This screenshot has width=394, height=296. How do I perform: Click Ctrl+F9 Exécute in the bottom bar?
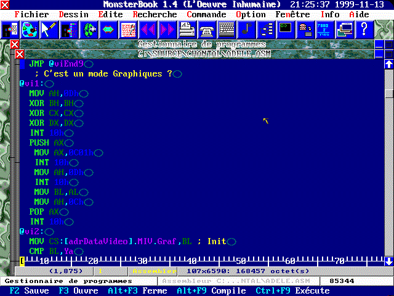click(x=292, y=290)
